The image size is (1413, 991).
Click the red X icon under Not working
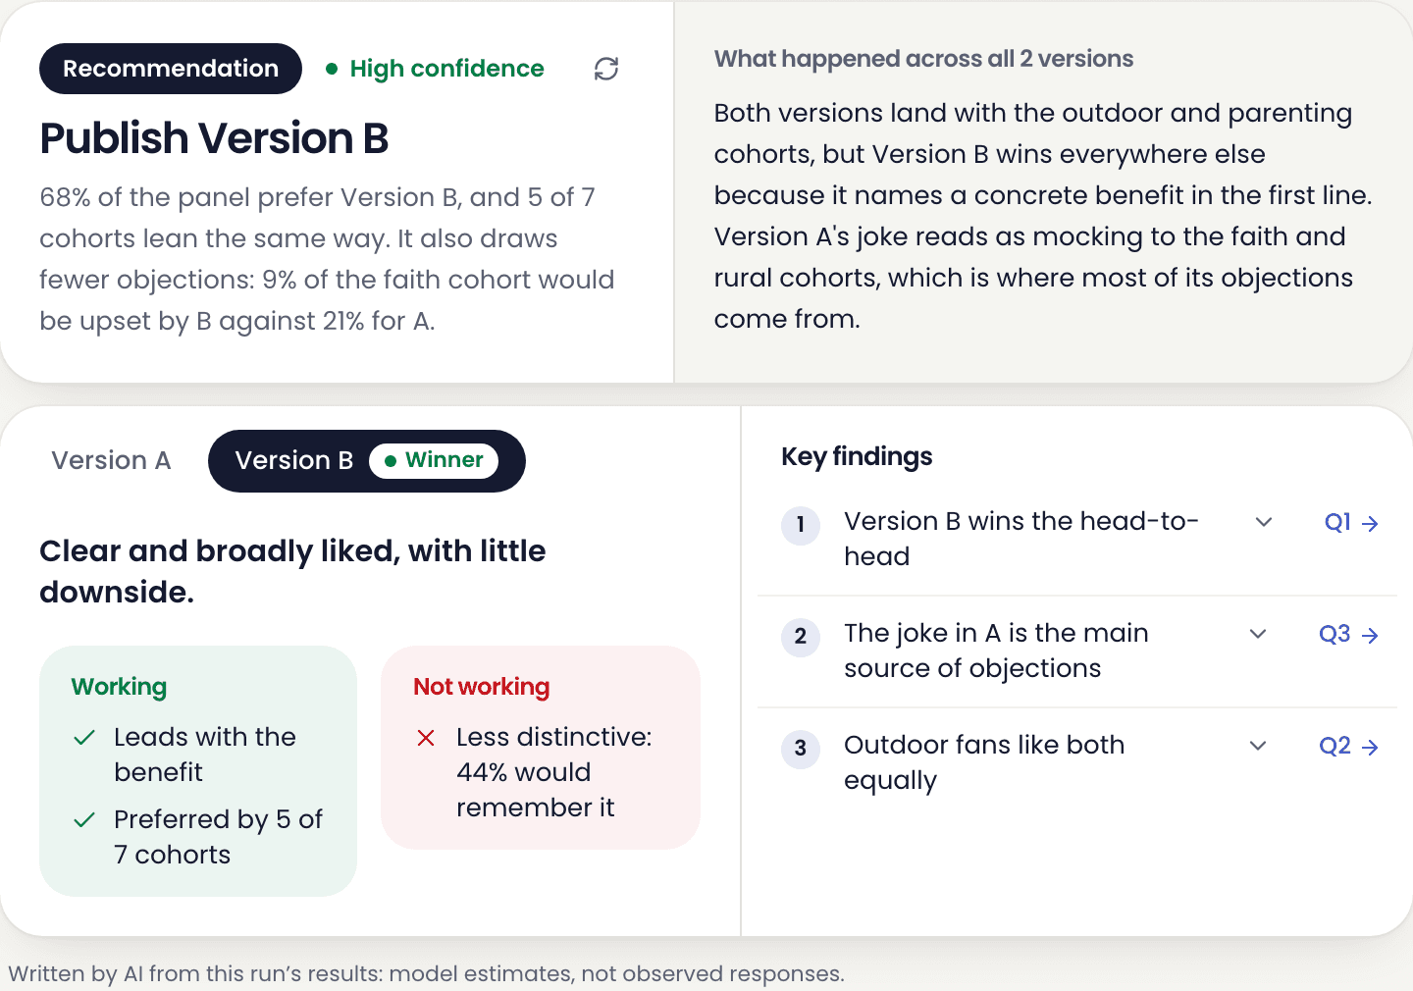click(426, 738)
